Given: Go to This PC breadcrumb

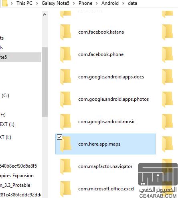Looking at the screenshot, I should (24, 3).
